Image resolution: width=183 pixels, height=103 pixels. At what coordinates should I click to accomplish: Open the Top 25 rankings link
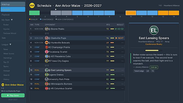point(6,62)
